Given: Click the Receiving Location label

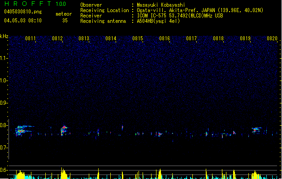Looking at the screenshot, I should 104,10.
